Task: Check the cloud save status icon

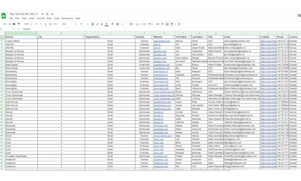Action: tap(52, 14)
